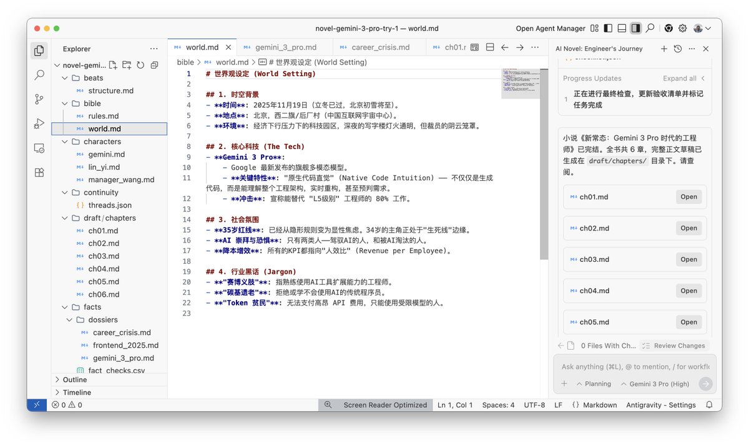Open notifications bell in status bar

click(x=709, y=405)
